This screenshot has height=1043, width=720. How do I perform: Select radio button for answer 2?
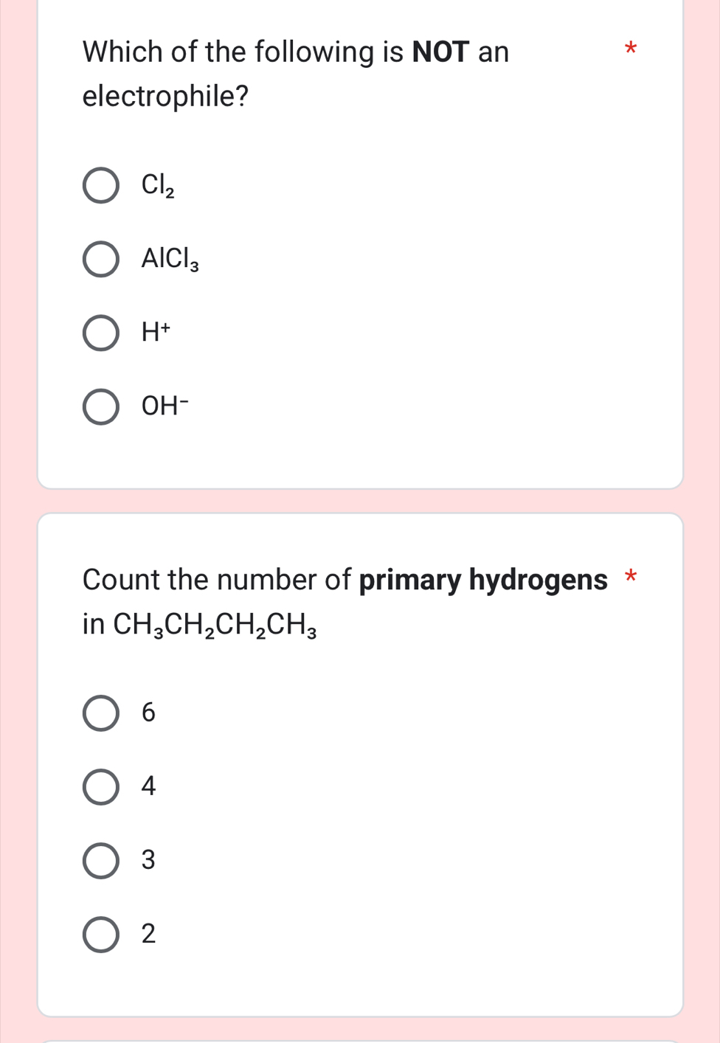coord(100,934)
